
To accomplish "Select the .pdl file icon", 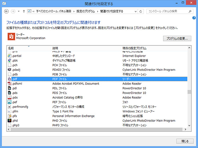I will click(10, 88).
